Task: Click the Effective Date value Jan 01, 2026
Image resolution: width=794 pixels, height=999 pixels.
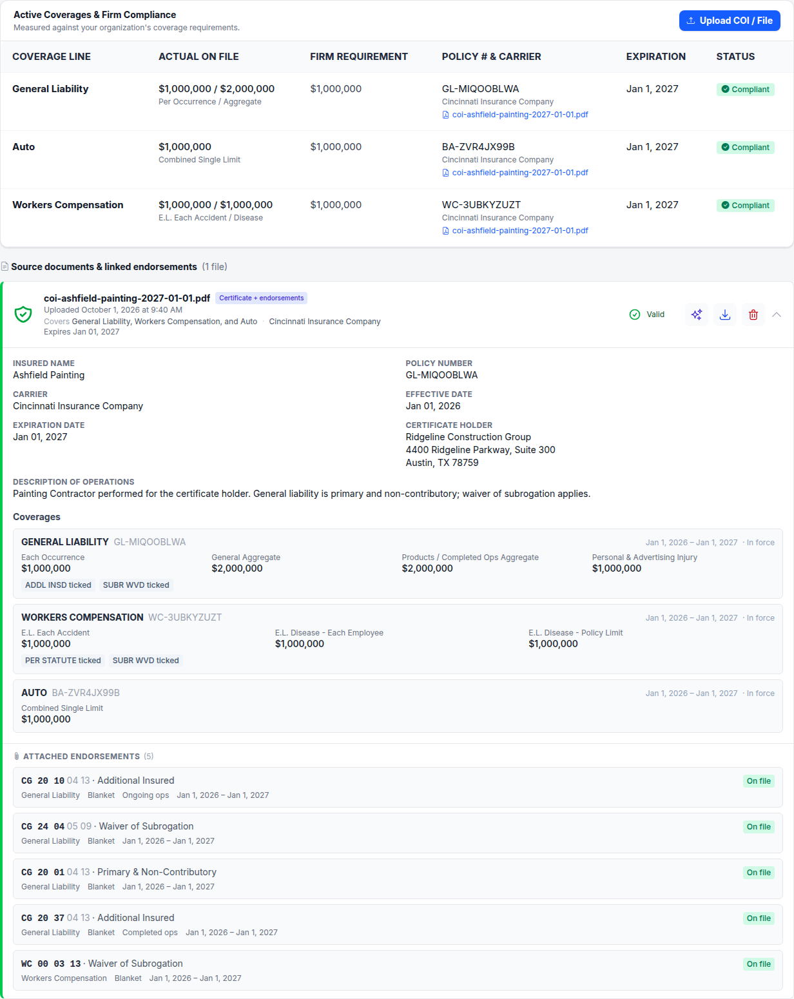Action: (433, 406)
